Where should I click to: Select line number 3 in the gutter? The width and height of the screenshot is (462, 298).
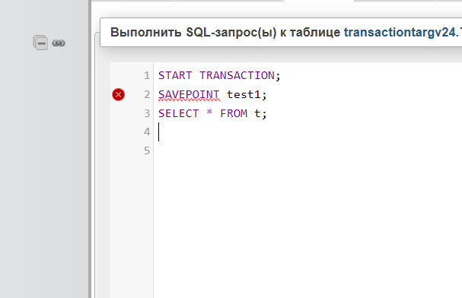pos(147,113)
